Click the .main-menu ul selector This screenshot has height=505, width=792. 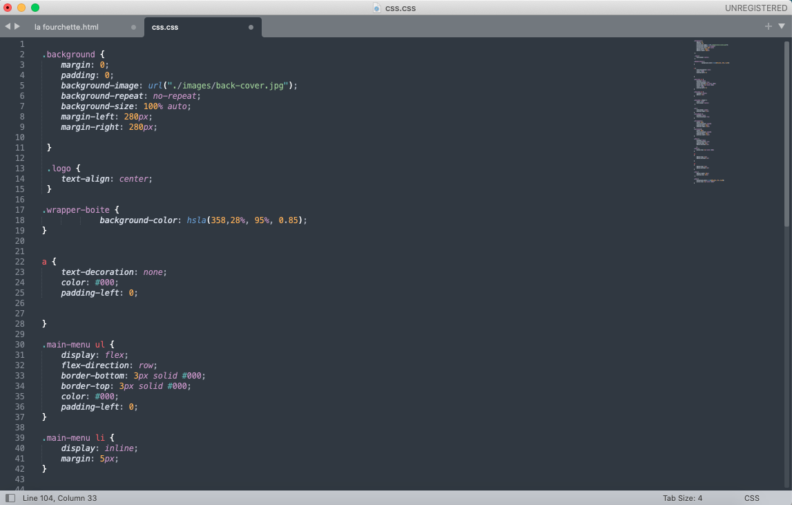(x=73, y=345)
